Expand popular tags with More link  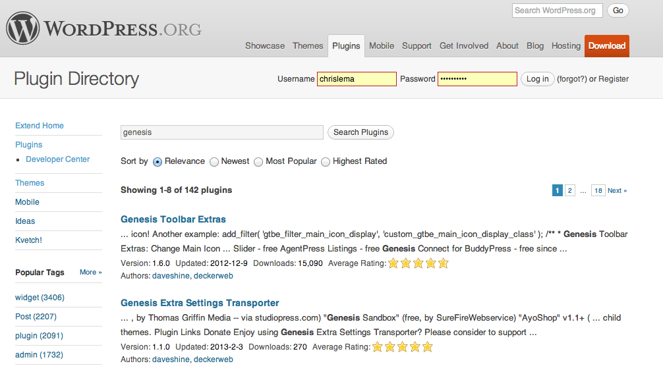[x=90, y=272]
